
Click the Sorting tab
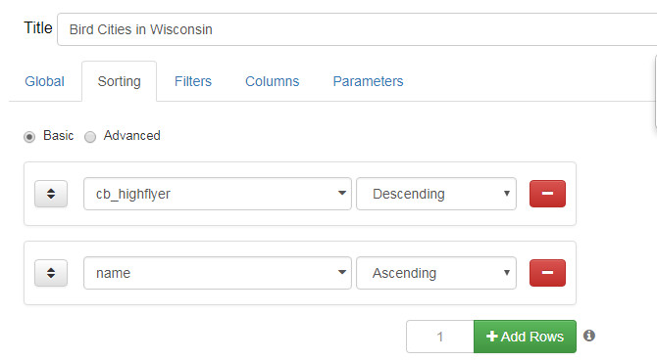pos(119,81)
